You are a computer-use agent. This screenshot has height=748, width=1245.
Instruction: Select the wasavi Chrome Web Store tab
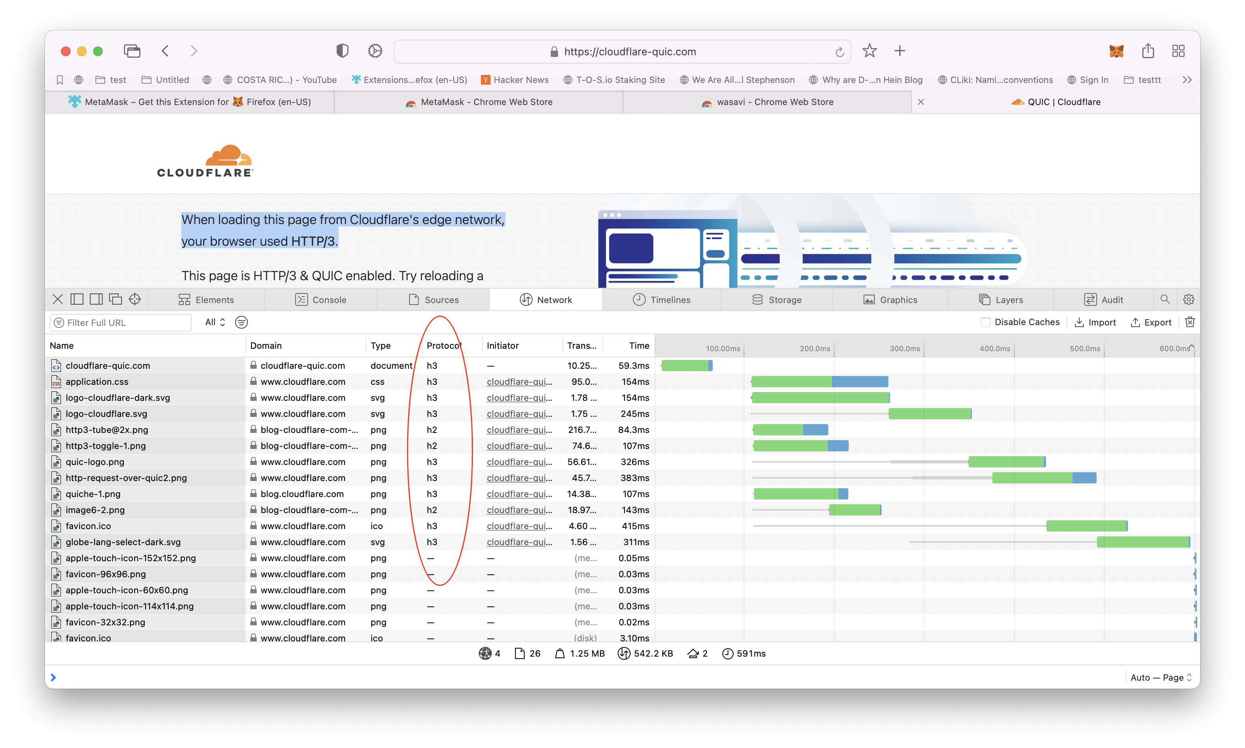tap(767, 102)
